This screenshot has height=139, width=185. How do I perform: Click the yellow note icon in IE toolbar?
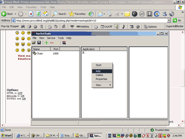pyautogui.click(x=127, y=14)
